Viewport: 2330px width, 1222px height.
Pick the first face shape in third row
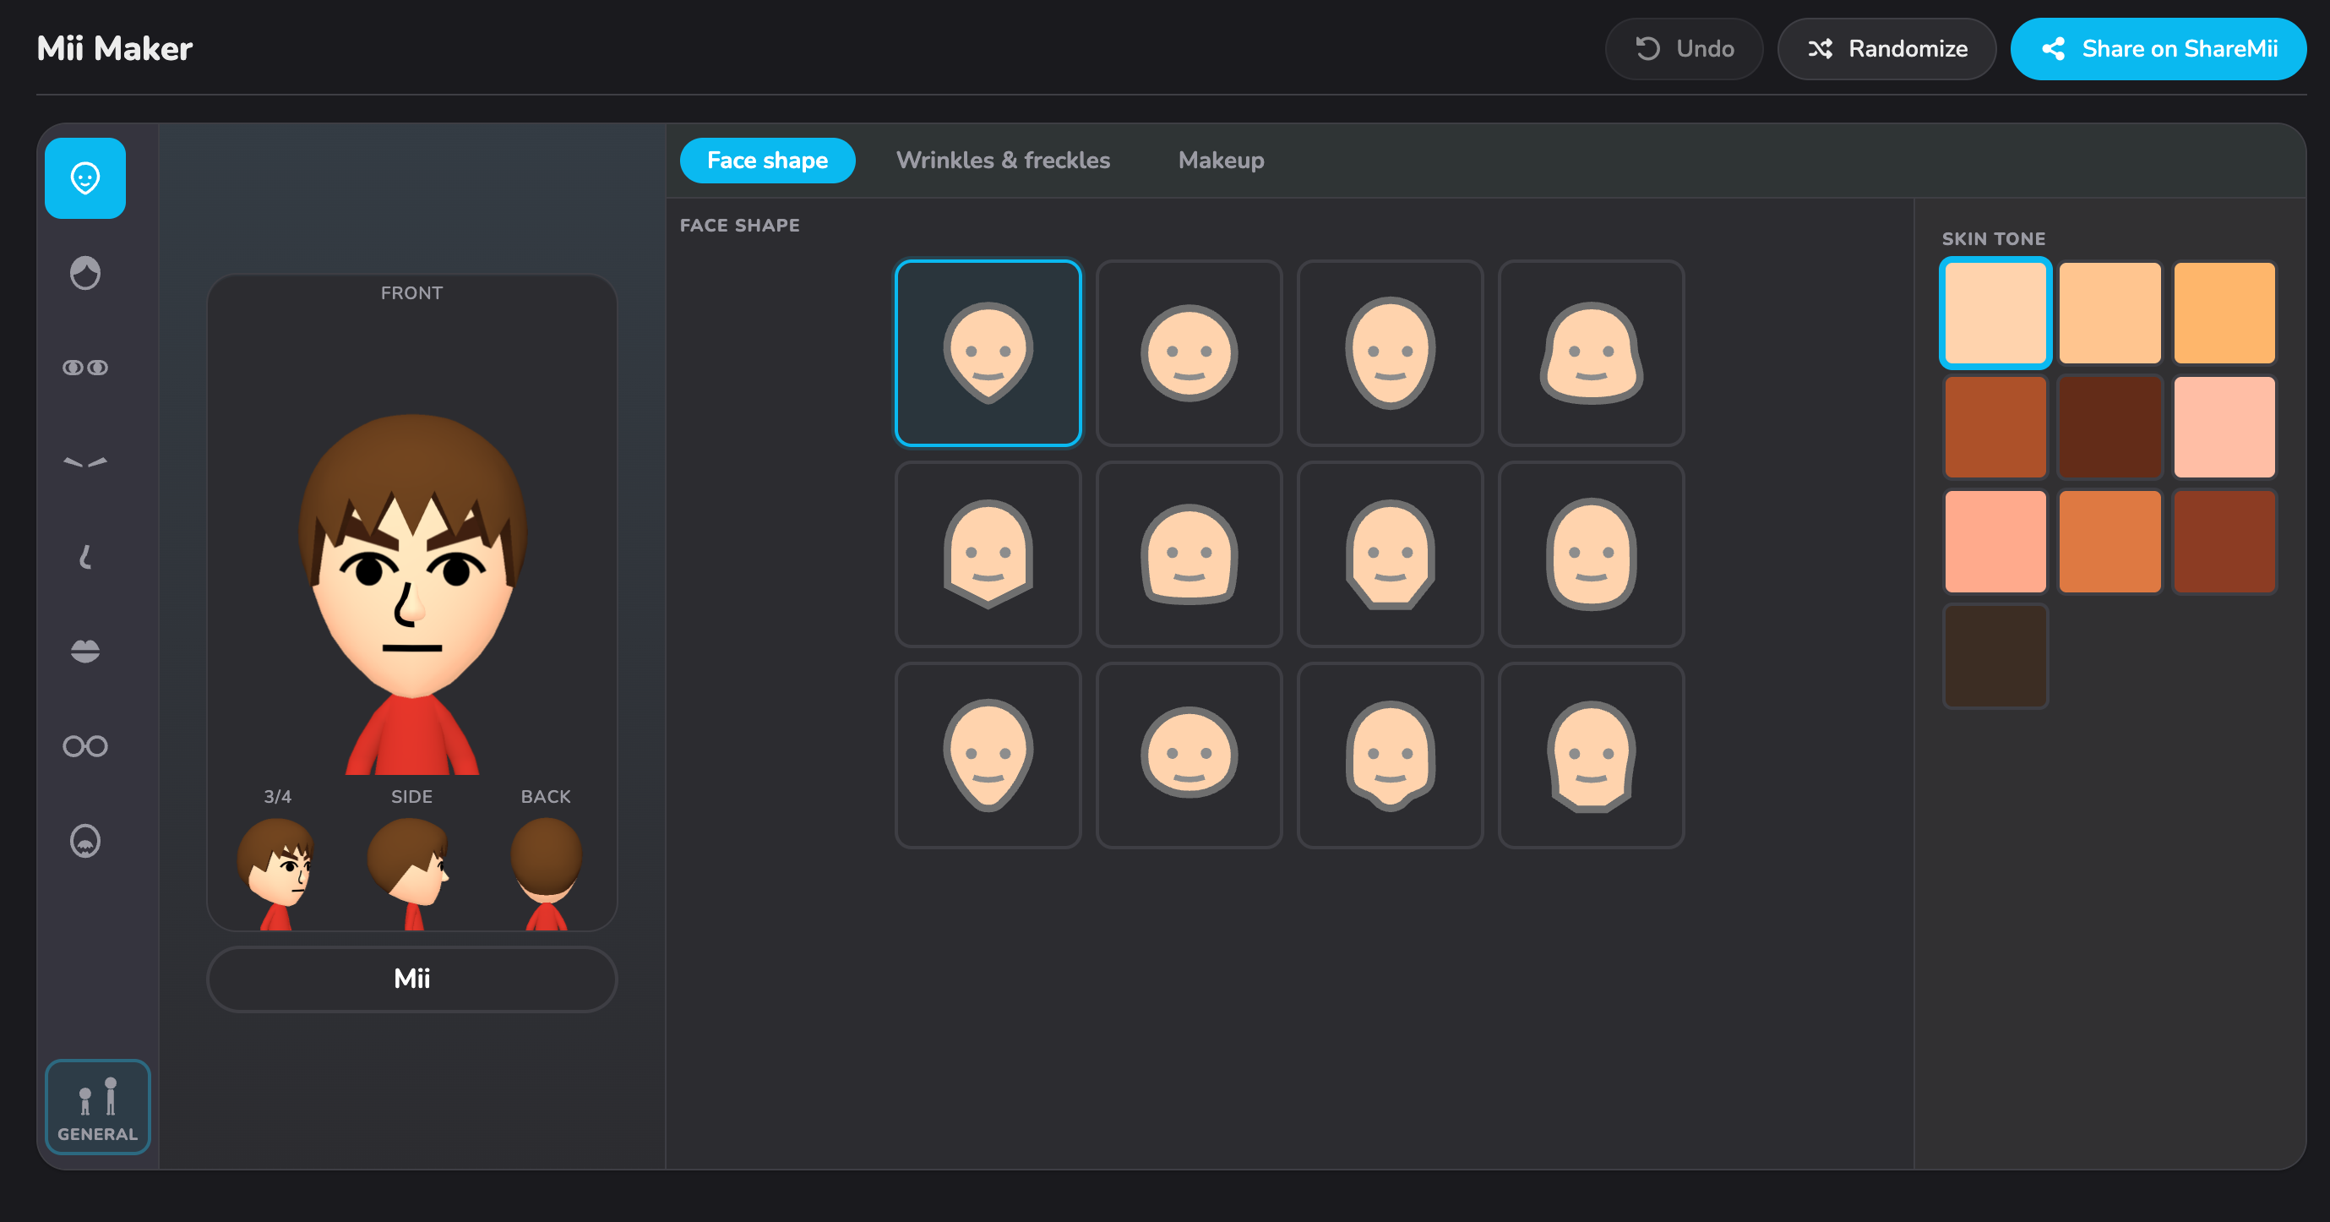[988, 756]
